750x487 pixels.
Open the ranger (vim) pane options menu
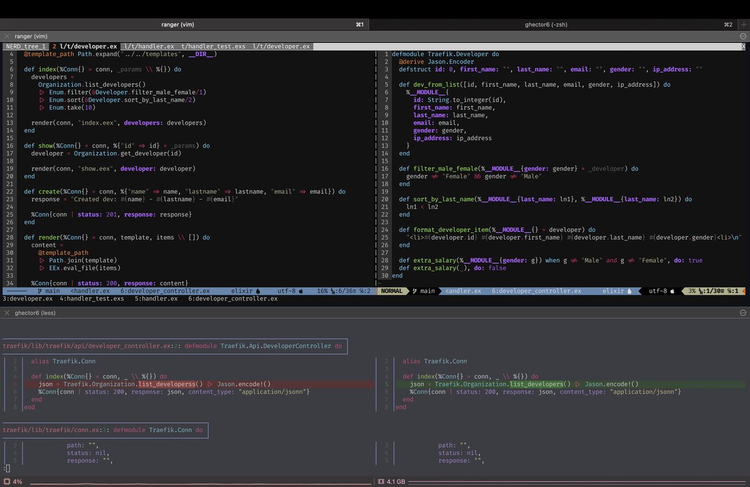pos(742,37)
